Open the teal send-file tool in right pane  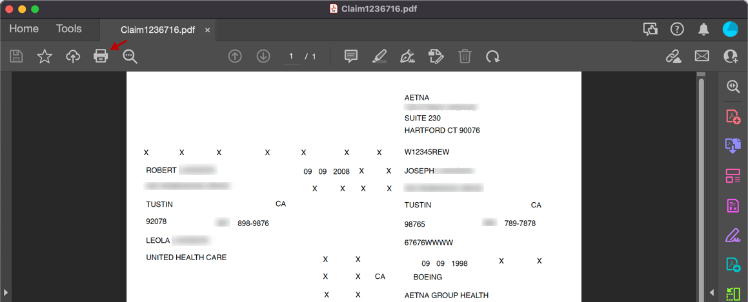point(733,265)
